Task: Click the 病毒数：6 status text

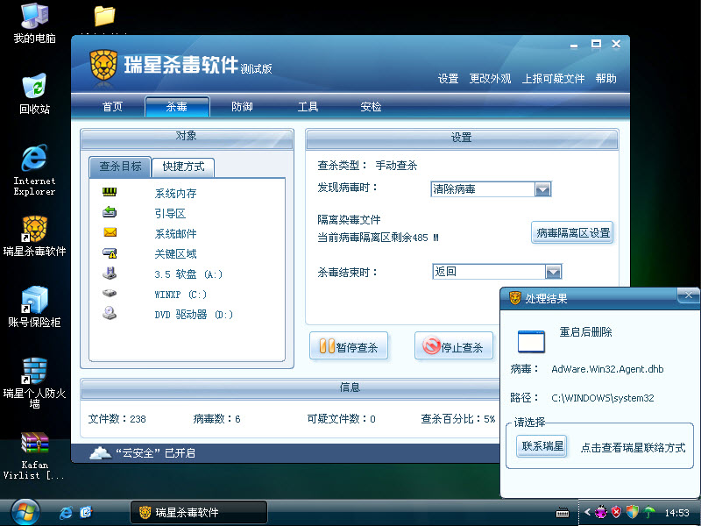Action: tap(216, 419)
